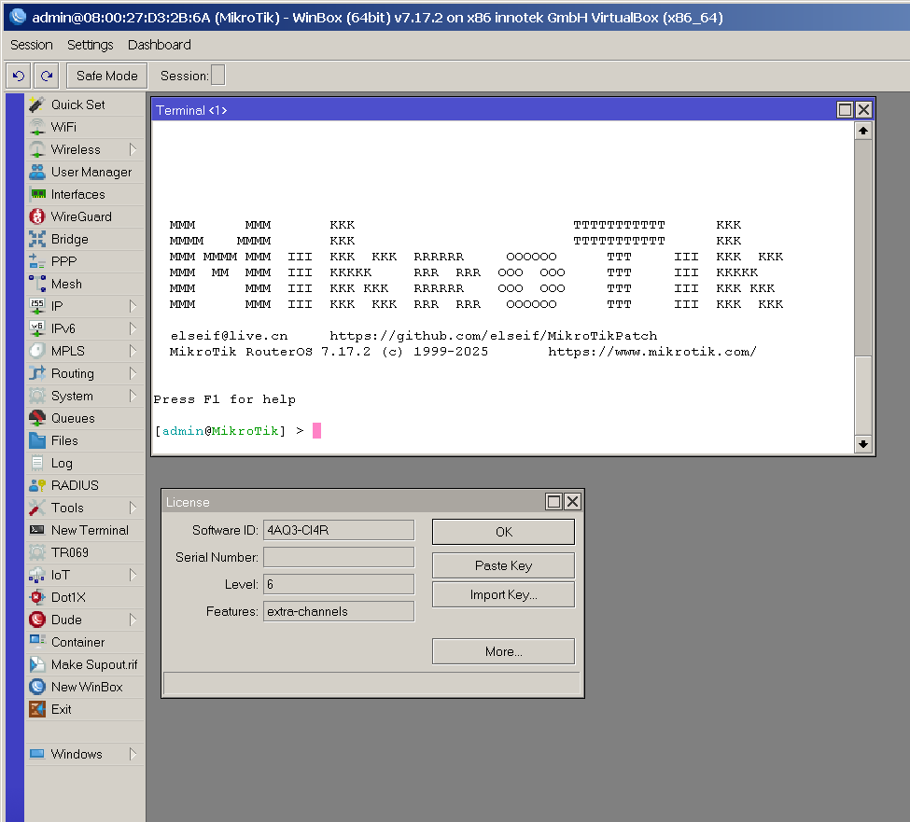Click the WireGuard icon in sidebar
This screenshot has height=822, width=910.
[37, 216]
